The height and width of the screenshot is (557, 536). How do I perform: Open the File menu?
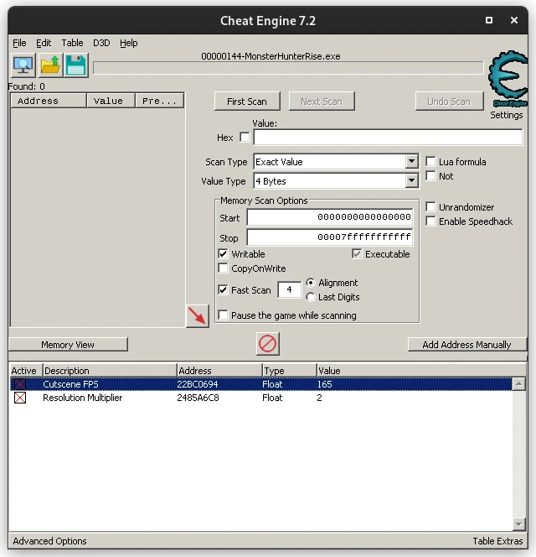click(x=19, y=43)
